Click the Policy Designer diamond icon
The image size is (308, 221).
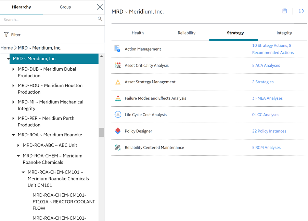(118, 131)
